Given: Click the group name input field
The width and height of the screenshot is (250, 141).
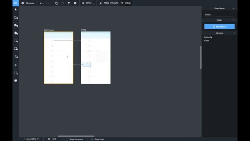Looking at the screenshot, I should 220,15.
